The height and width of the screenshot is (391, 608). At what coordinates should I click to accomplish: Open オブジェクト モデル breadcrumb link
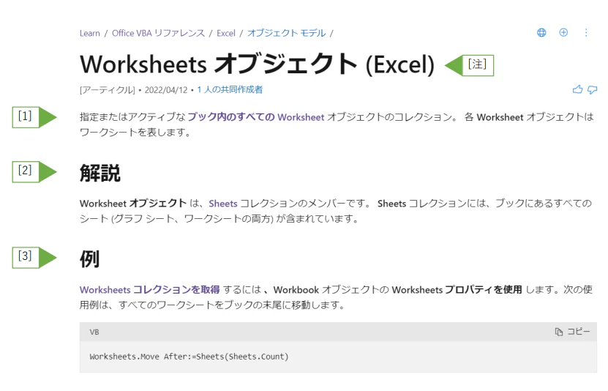287,34
